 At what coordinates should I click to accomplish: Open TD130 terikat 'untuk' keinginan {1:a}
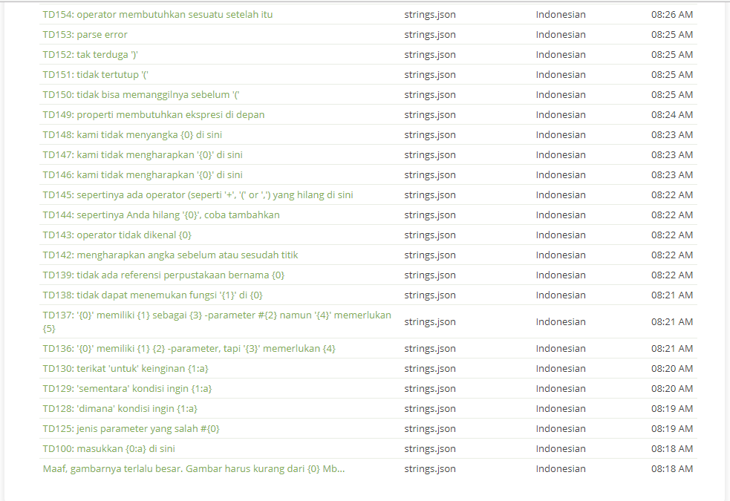(x=126, y=368)
